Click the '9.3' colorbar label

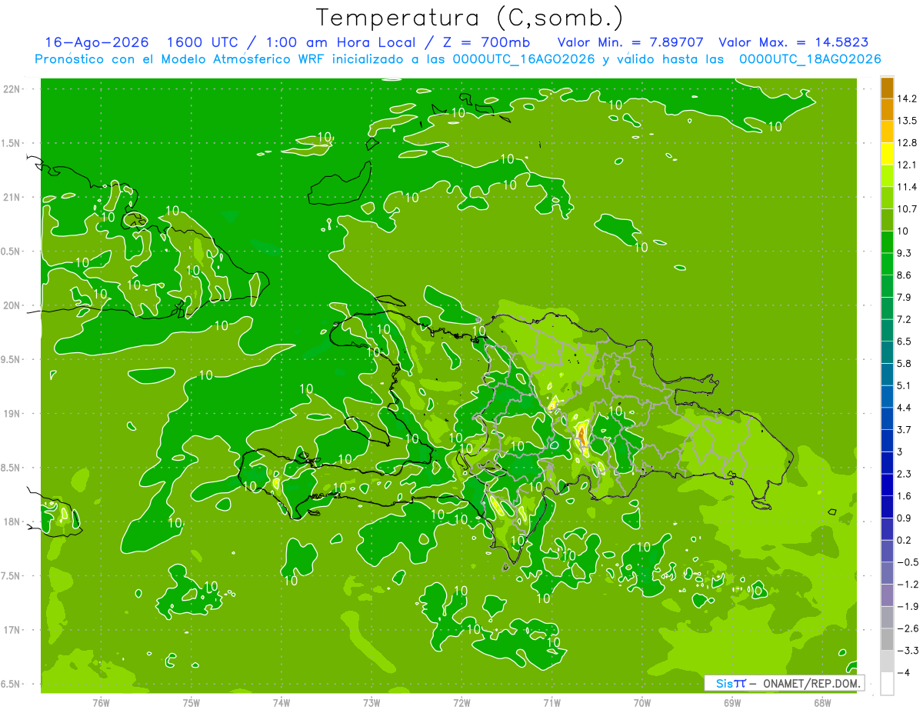(904, 253)
